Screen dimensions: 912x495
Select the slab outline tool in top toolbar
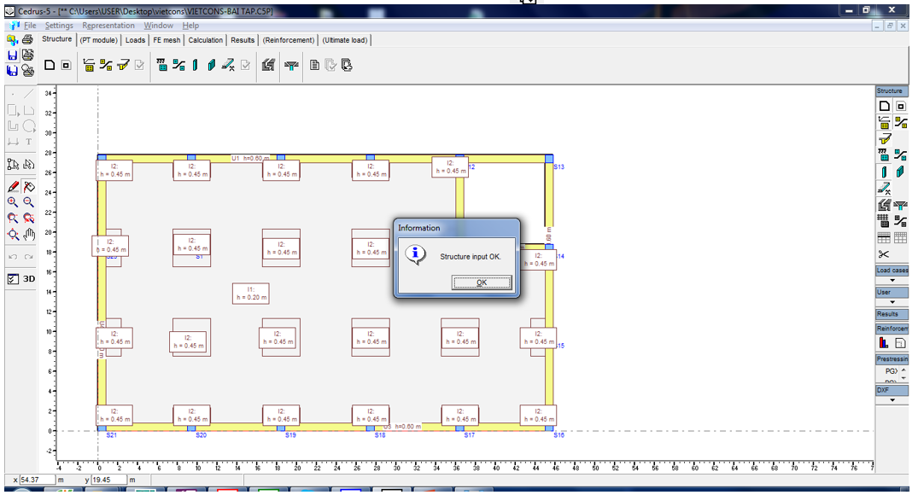(x=50, y=65)
